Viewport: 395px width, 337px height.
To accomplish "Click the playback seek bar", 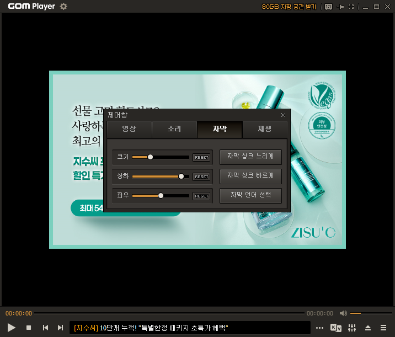I will pyautogui.click(x=169, y=313).
